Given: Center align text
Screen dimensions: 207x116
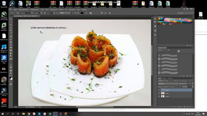Looking at the screenshot, I should [75, 13].
